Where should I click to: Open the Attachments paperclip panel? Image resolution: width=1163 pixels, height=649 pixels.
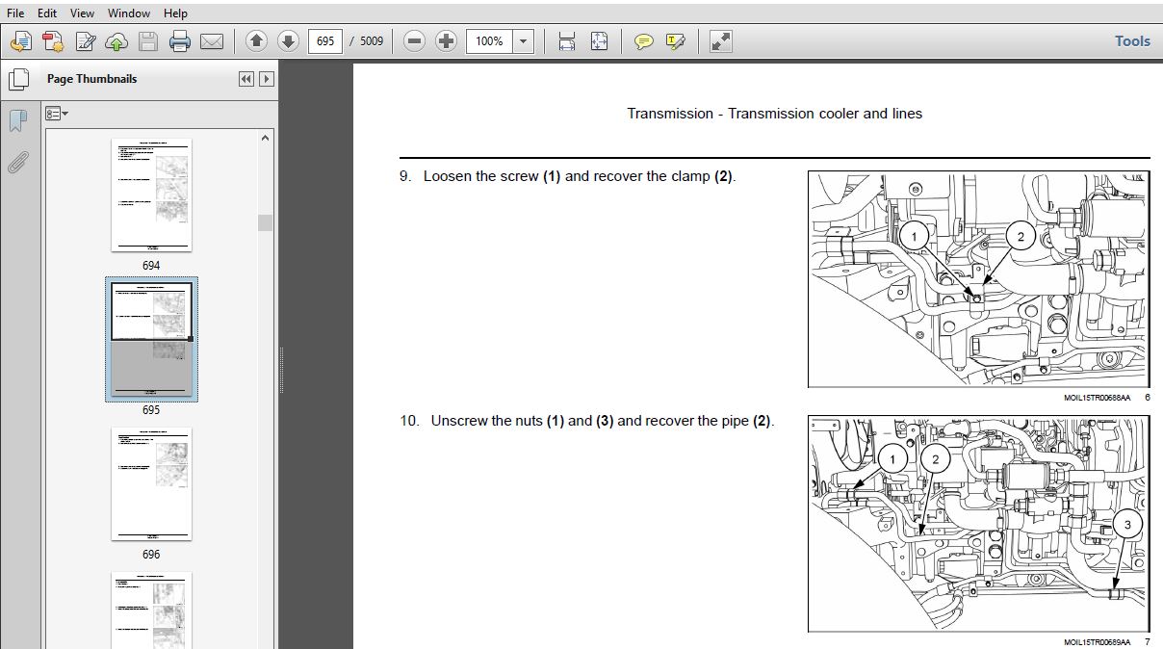click(x=17, y=162)
